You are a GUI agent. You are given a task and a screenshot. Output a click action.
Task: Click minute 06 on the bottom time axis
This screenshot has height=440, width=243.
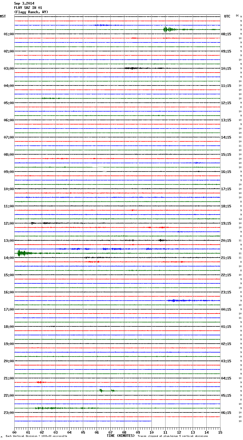click(x=97, y=432)
